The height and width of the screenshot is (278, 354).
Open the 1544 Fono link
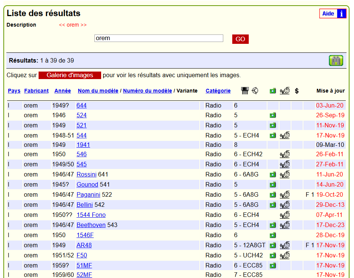point(91,215)
